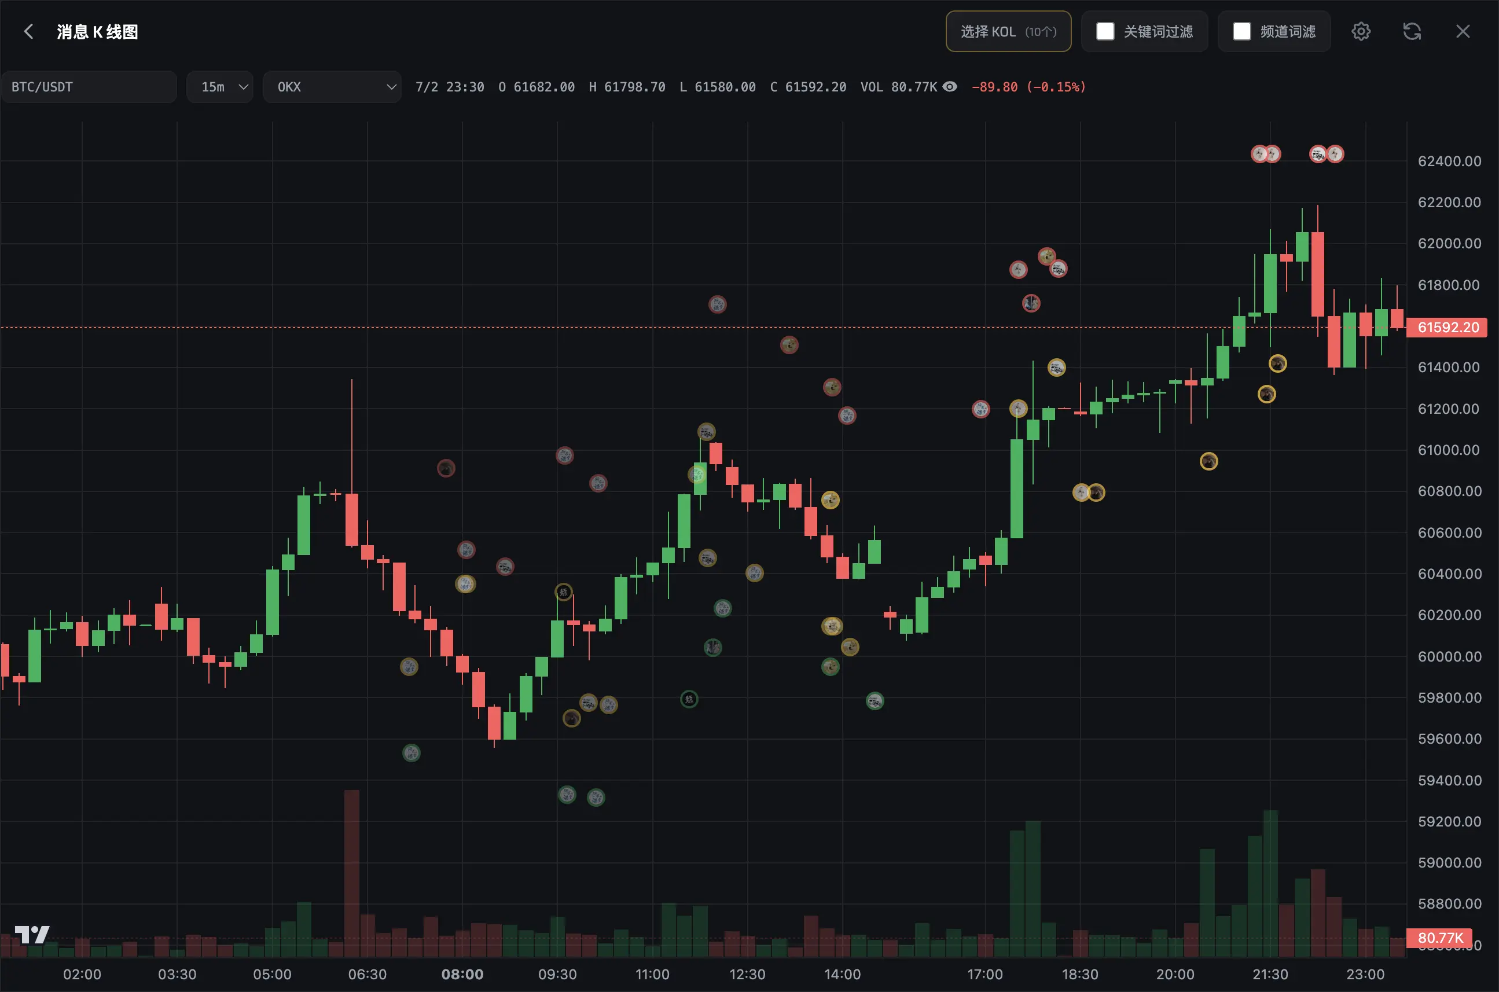1499x992 pixels.
Task: Click the 08:00 time axis label
Action: (462, 974)
